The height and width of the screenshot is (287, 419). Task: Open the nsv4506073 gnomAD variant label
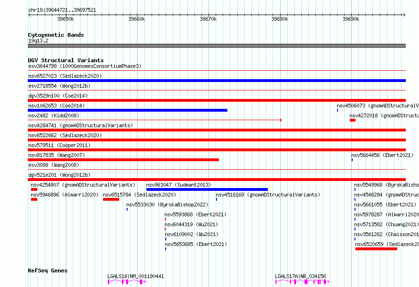coord(378,106)
